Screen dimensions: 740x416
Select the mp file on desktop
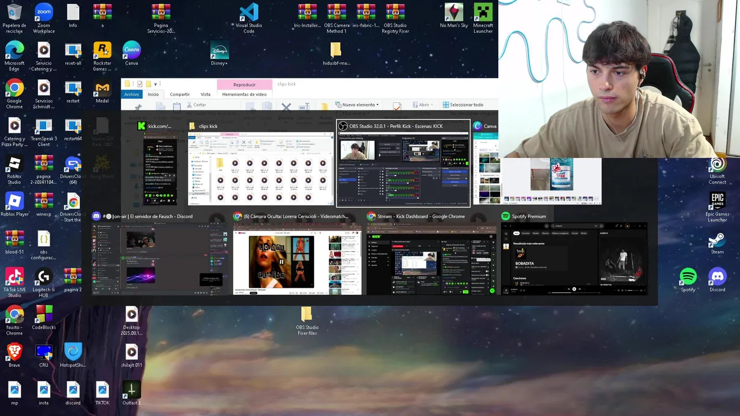(14, 393)
